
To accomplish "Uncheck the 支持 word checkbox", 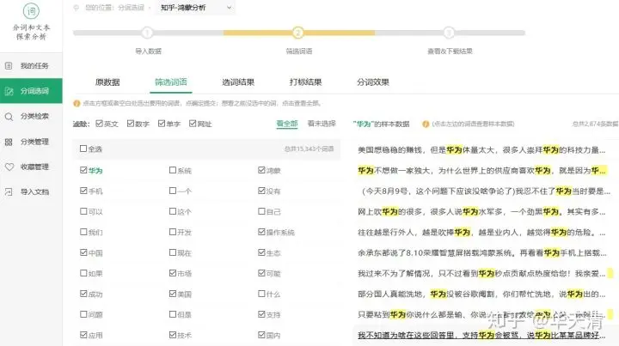I will [261, 314].
